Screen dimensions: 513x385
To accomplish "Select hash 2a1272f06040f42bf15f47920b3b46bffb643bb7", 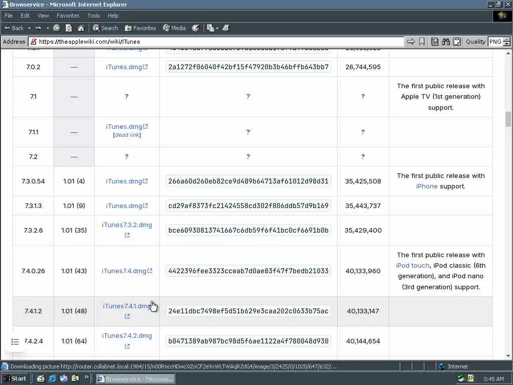I will [x=248, y=67].
